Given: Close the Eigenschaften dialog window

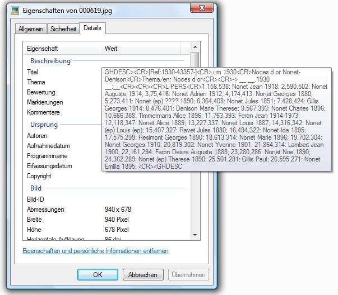Looking at the screenshot, I should pyautogui.click(x=203, y=8).
